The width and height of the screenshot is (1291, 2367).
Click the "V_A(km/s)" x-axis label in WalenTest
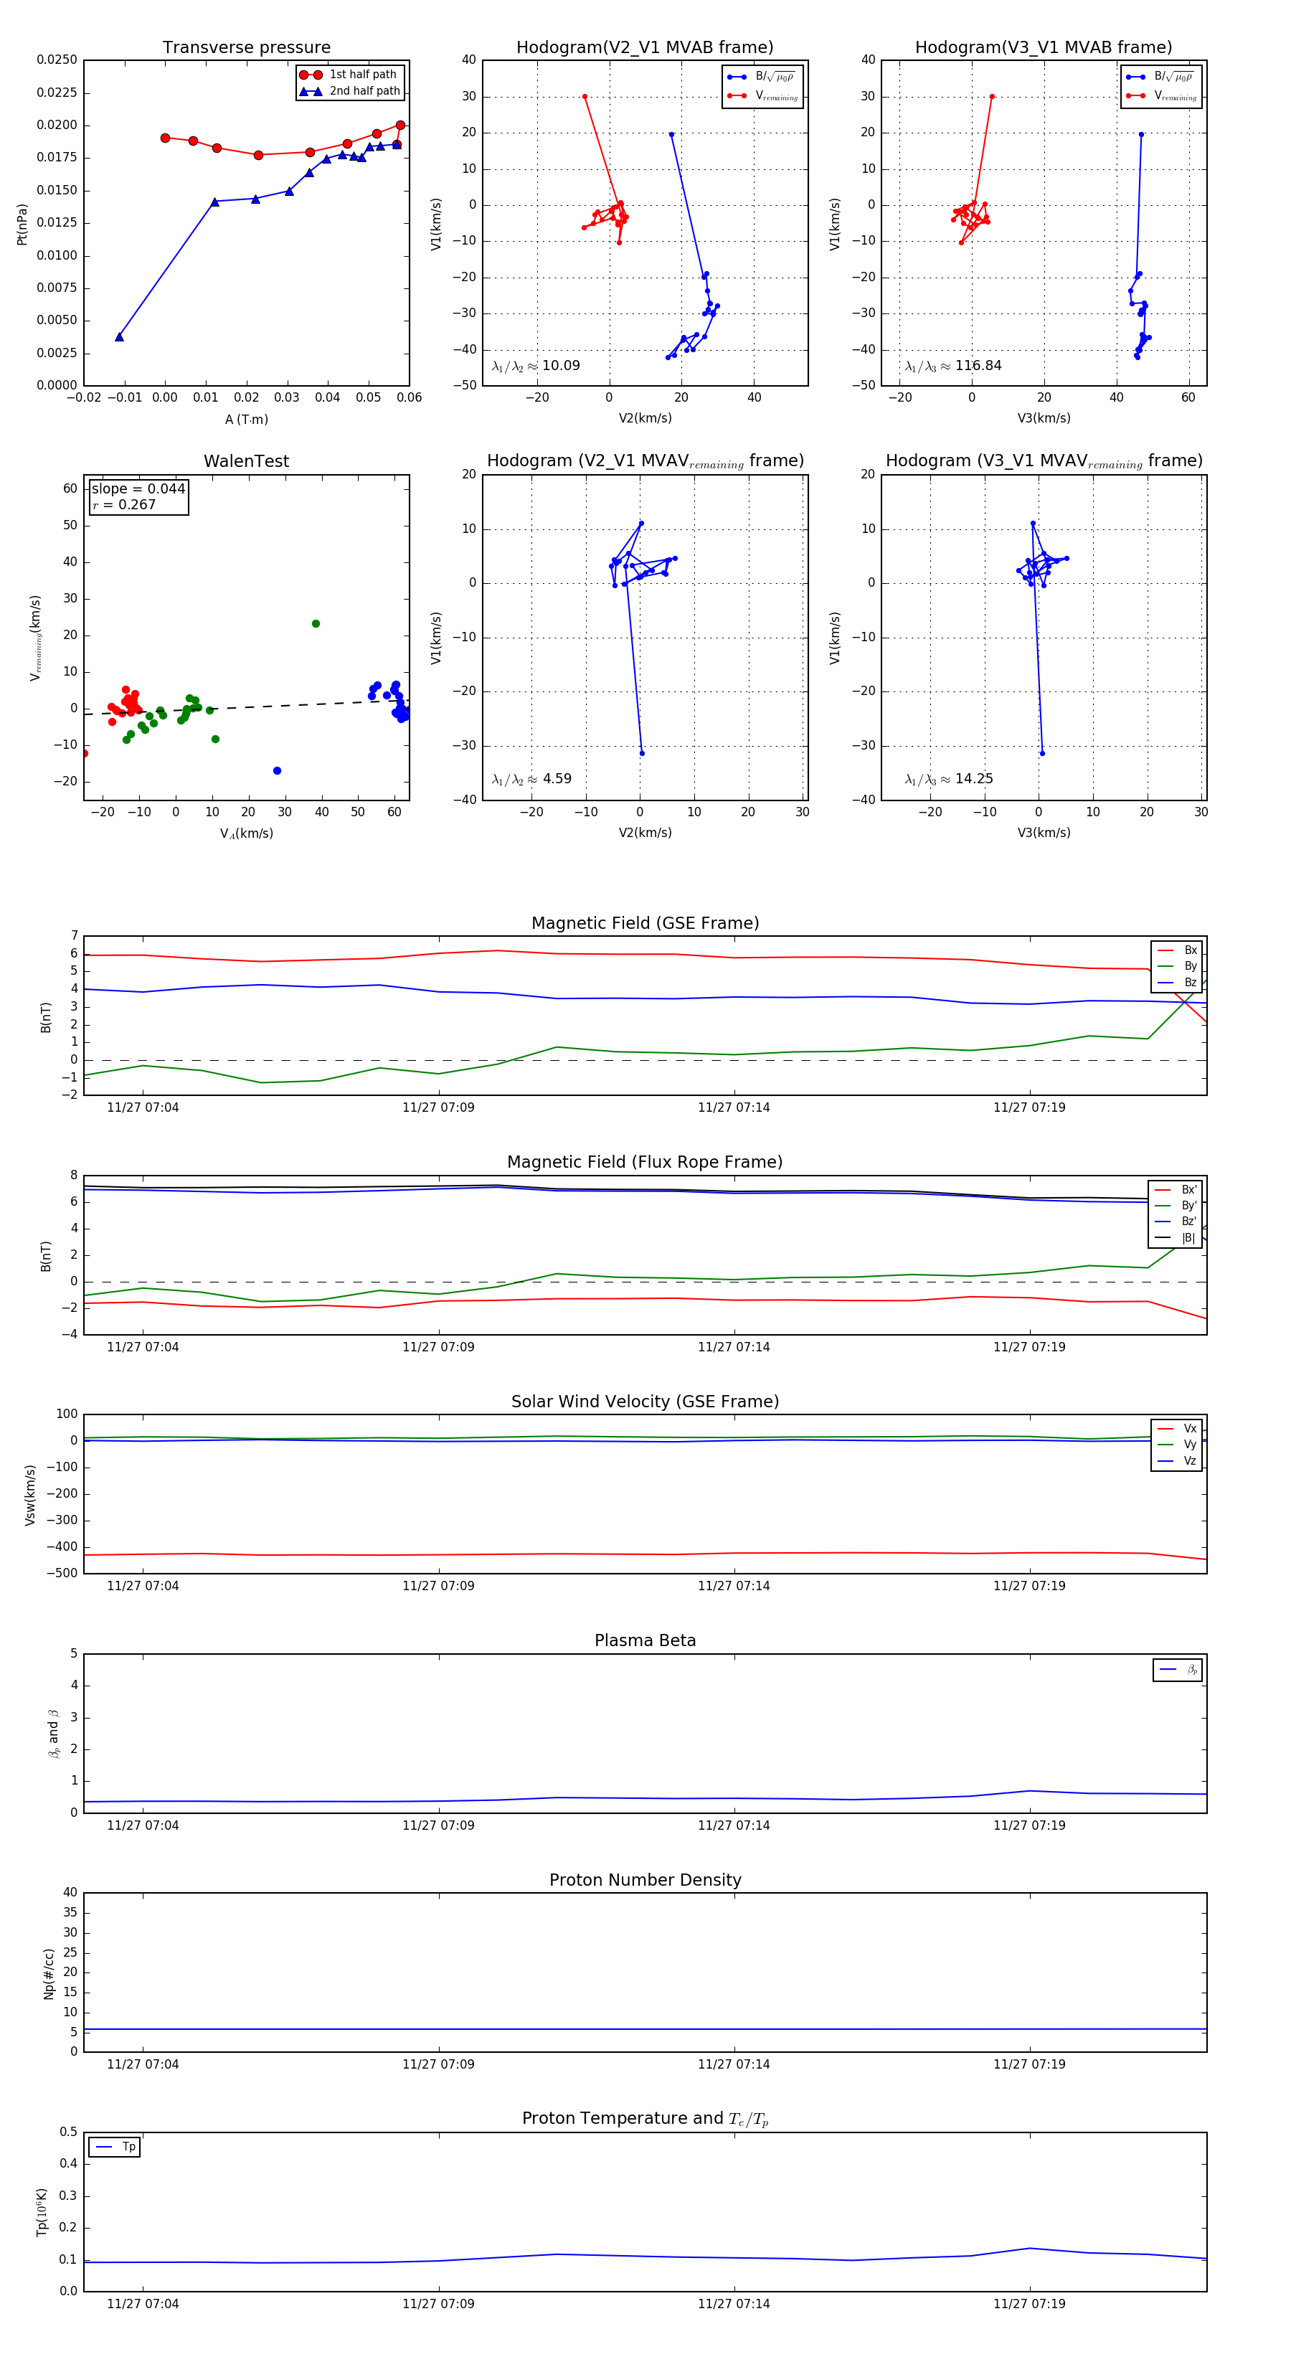click(x=246, y=833)
